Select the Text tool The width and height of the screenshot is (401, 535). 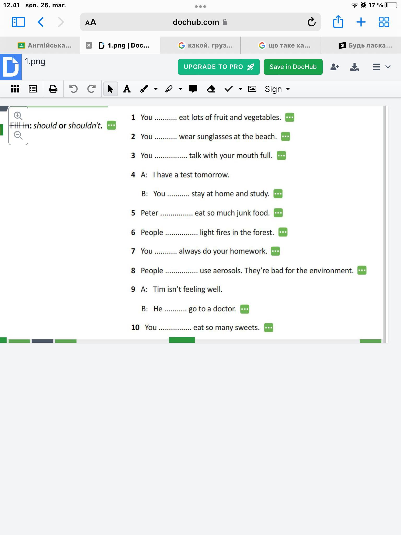point(127,89)
